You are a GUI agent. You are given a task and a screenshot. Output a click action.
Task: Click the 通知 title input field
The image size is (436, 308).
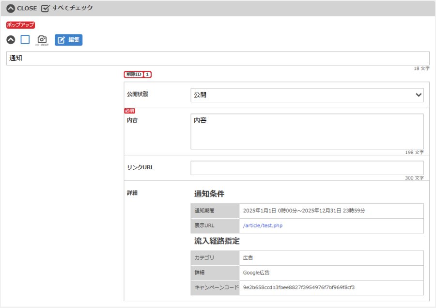[x=218, y=58]
